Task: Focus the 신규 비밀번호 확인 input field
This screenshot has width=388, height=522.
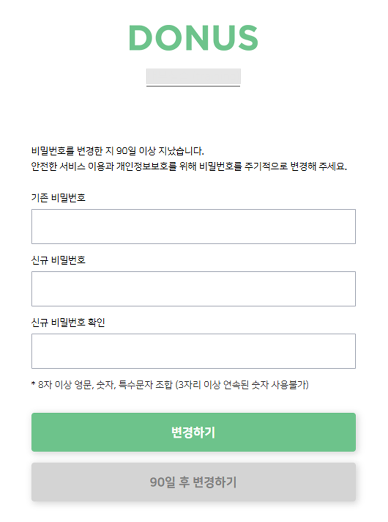Action: tap(194, 351)
